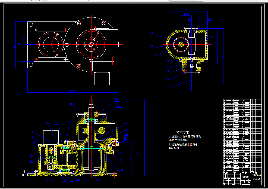The height and width of the screenshot is (189, 268).
Task: Click part label 16
Action: (57, 123)
